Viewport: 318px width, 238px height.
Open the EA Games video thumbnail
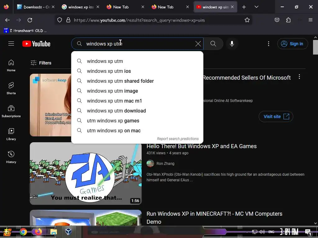(x=86, y=174)
